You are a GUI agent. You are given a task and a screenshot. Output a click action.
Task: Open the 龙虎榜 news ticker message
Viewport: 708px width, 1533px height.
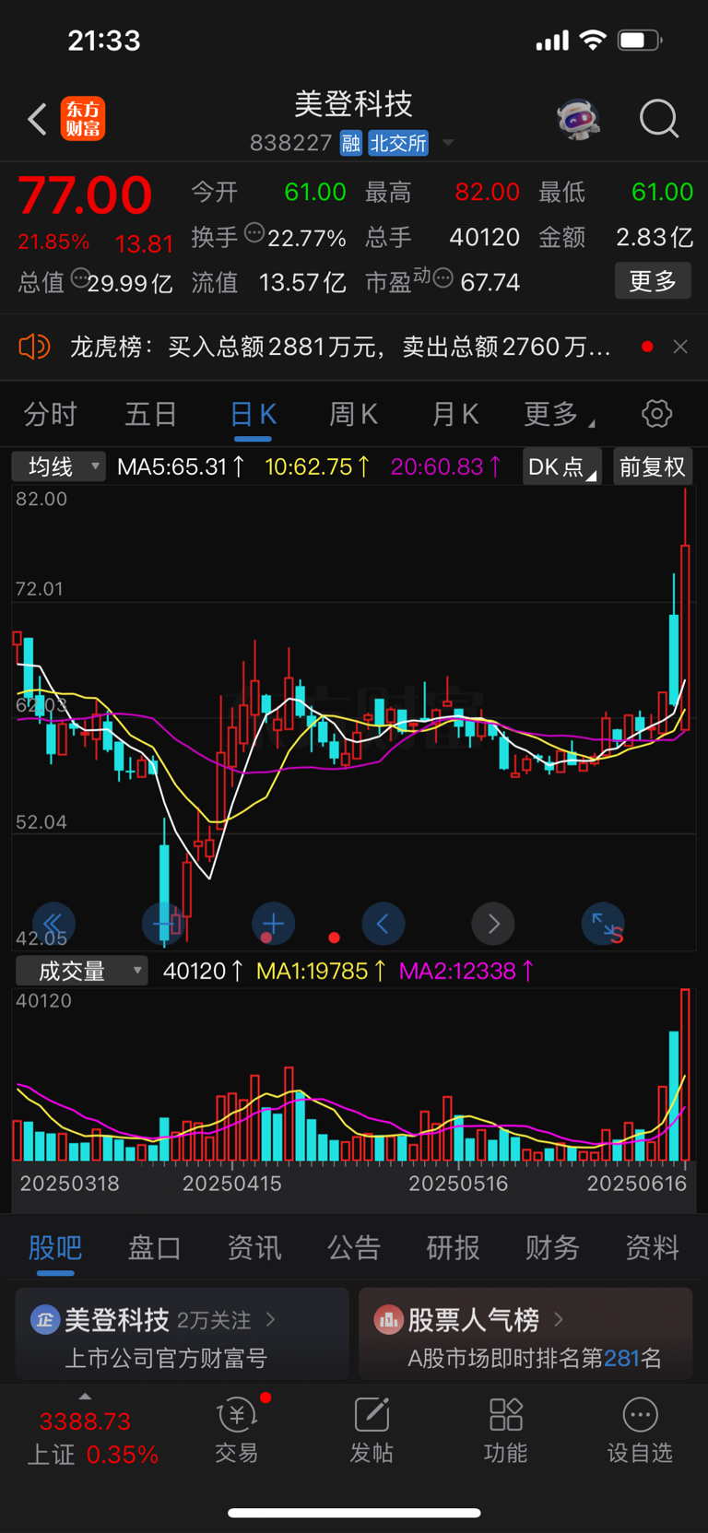339,347
